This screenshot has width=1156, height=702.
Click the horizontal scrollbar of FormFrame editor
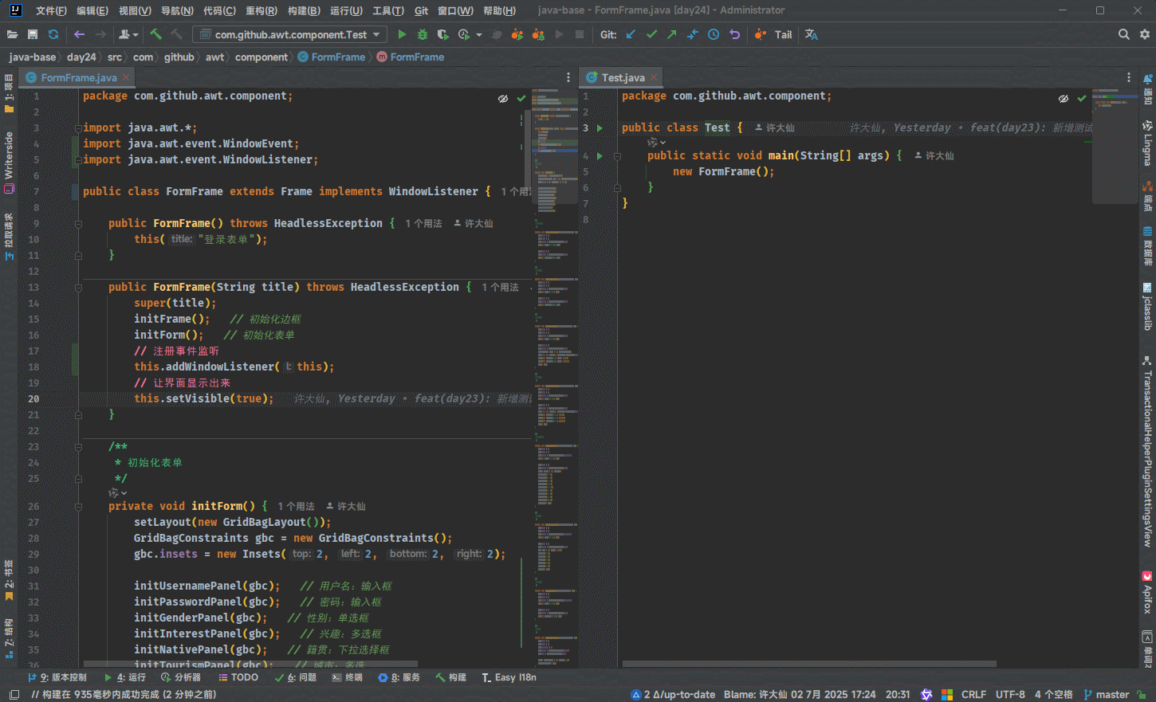pos(250,663)
